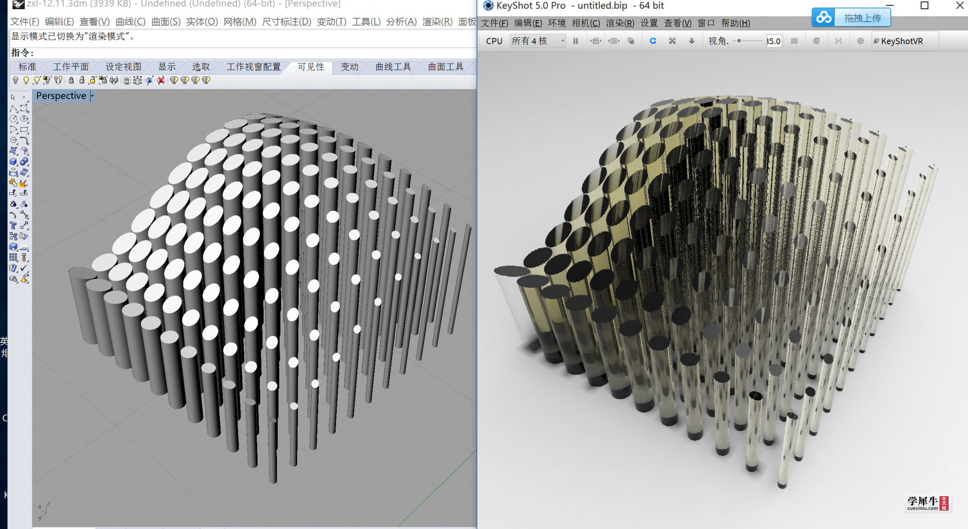
Task: Select the Text object T tool
Action: pyautogui.click(x=14, y=225)
